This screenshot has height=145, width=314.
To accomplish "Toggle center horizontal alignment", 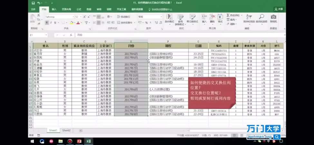I will (99, 23).
